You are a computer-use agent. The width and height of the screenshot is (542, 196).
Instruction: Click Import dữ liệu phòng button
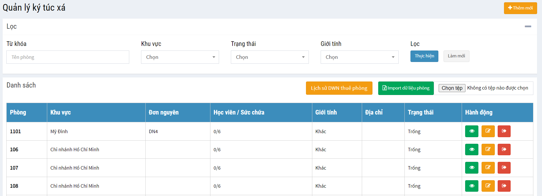pyautogui.click(x=406, y=88)
